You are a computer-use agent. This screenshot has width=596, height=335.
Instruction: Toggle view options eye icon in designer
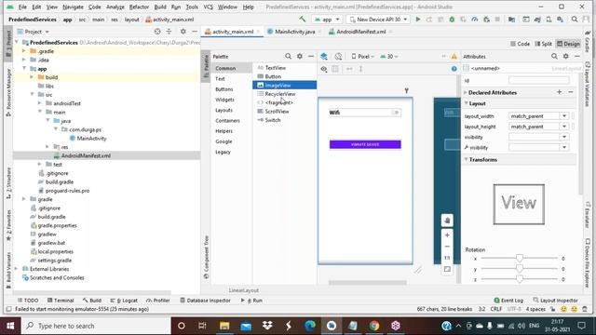pyautogui.click(x=324, y=69)
